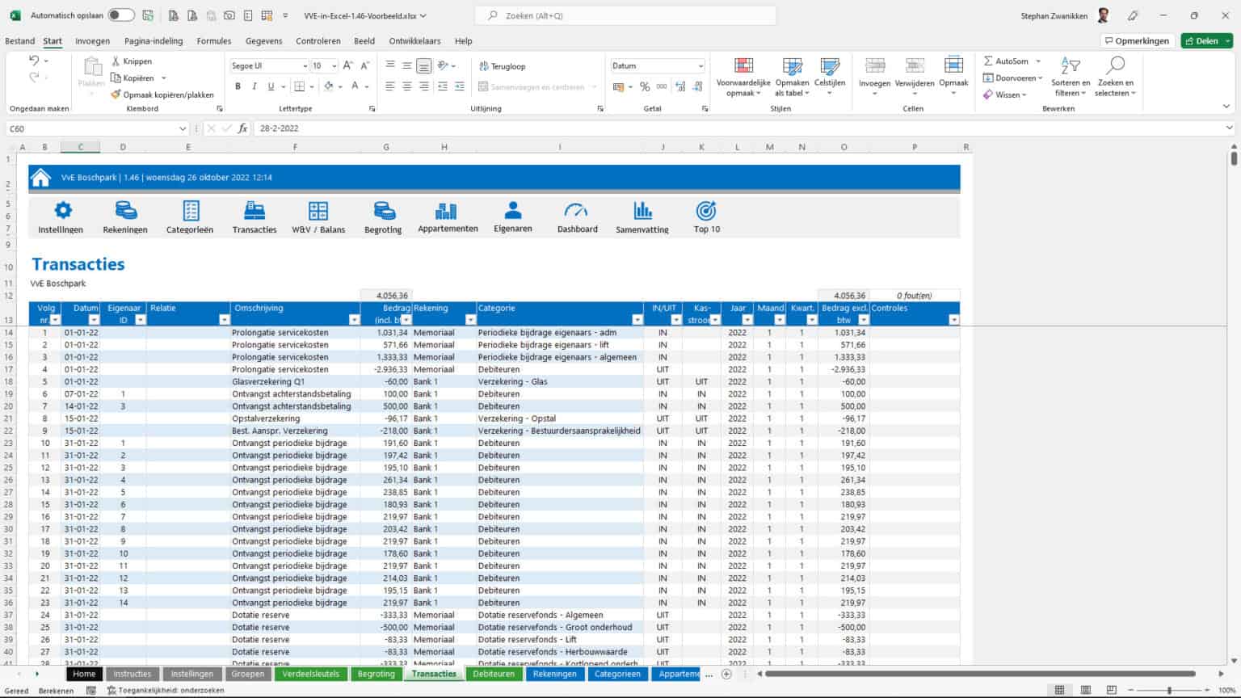Image resolution: width=1241 pixels, height=698 pixels.
Task: Open the Opmerkingen panel
Action: pos(1136,40)
